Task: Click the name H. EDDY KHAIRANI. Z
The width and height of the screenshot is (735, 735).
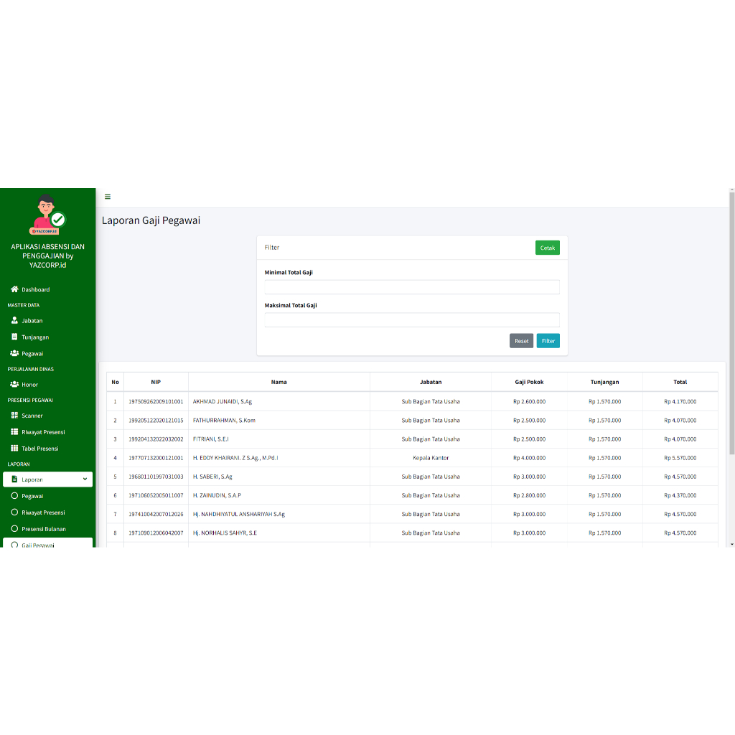Action: tap(235, 458)
